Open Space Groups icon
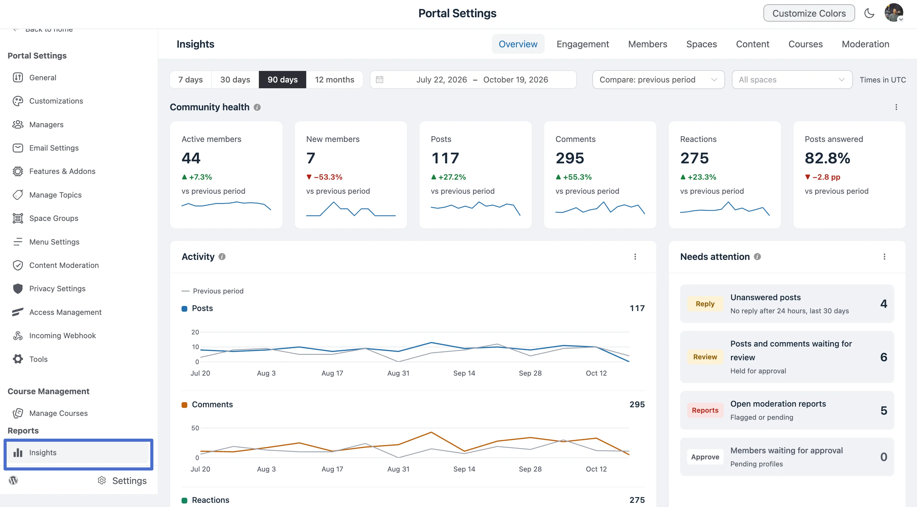The image size is (917, 507). click(x=18, y=218)
